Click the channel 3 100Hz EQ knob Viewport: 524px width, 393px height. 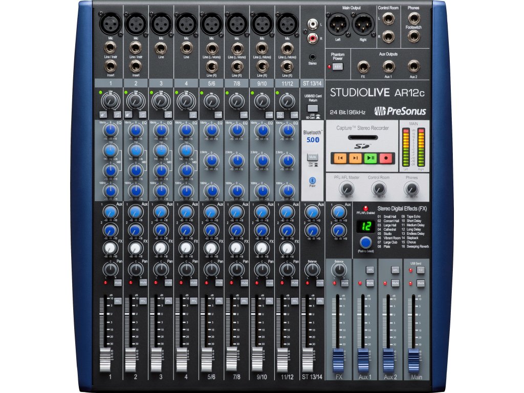161,191
